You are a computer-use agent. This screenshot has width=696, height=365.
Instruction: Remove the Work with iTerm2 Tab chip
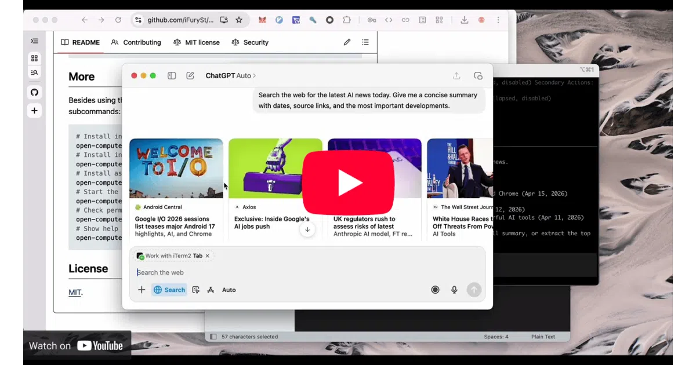pos(208,256)
